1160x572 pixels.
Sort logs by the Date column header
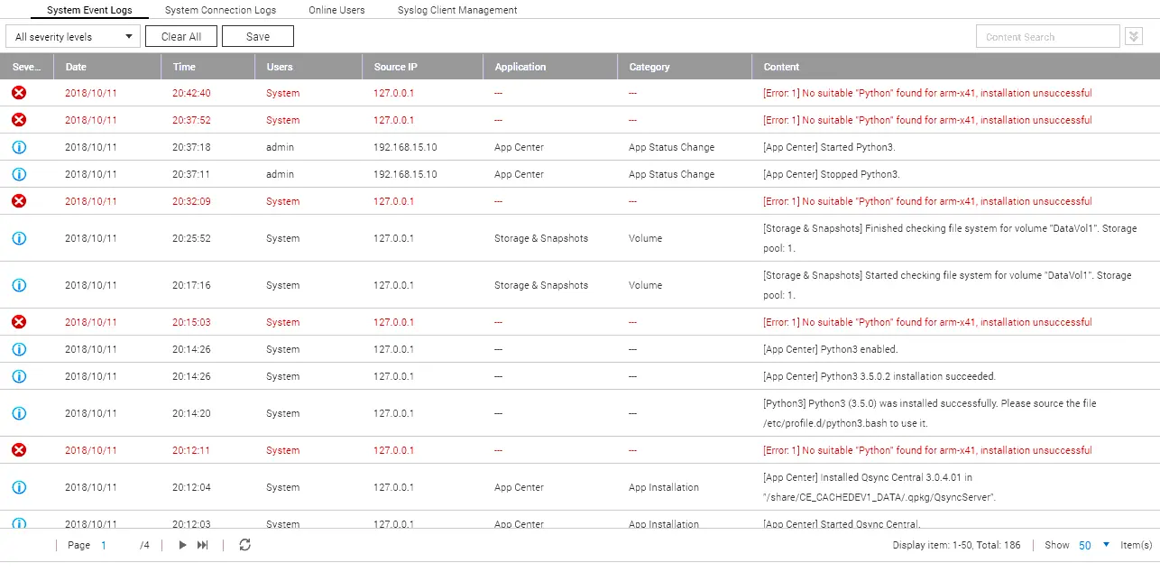[x=77, y=67]
